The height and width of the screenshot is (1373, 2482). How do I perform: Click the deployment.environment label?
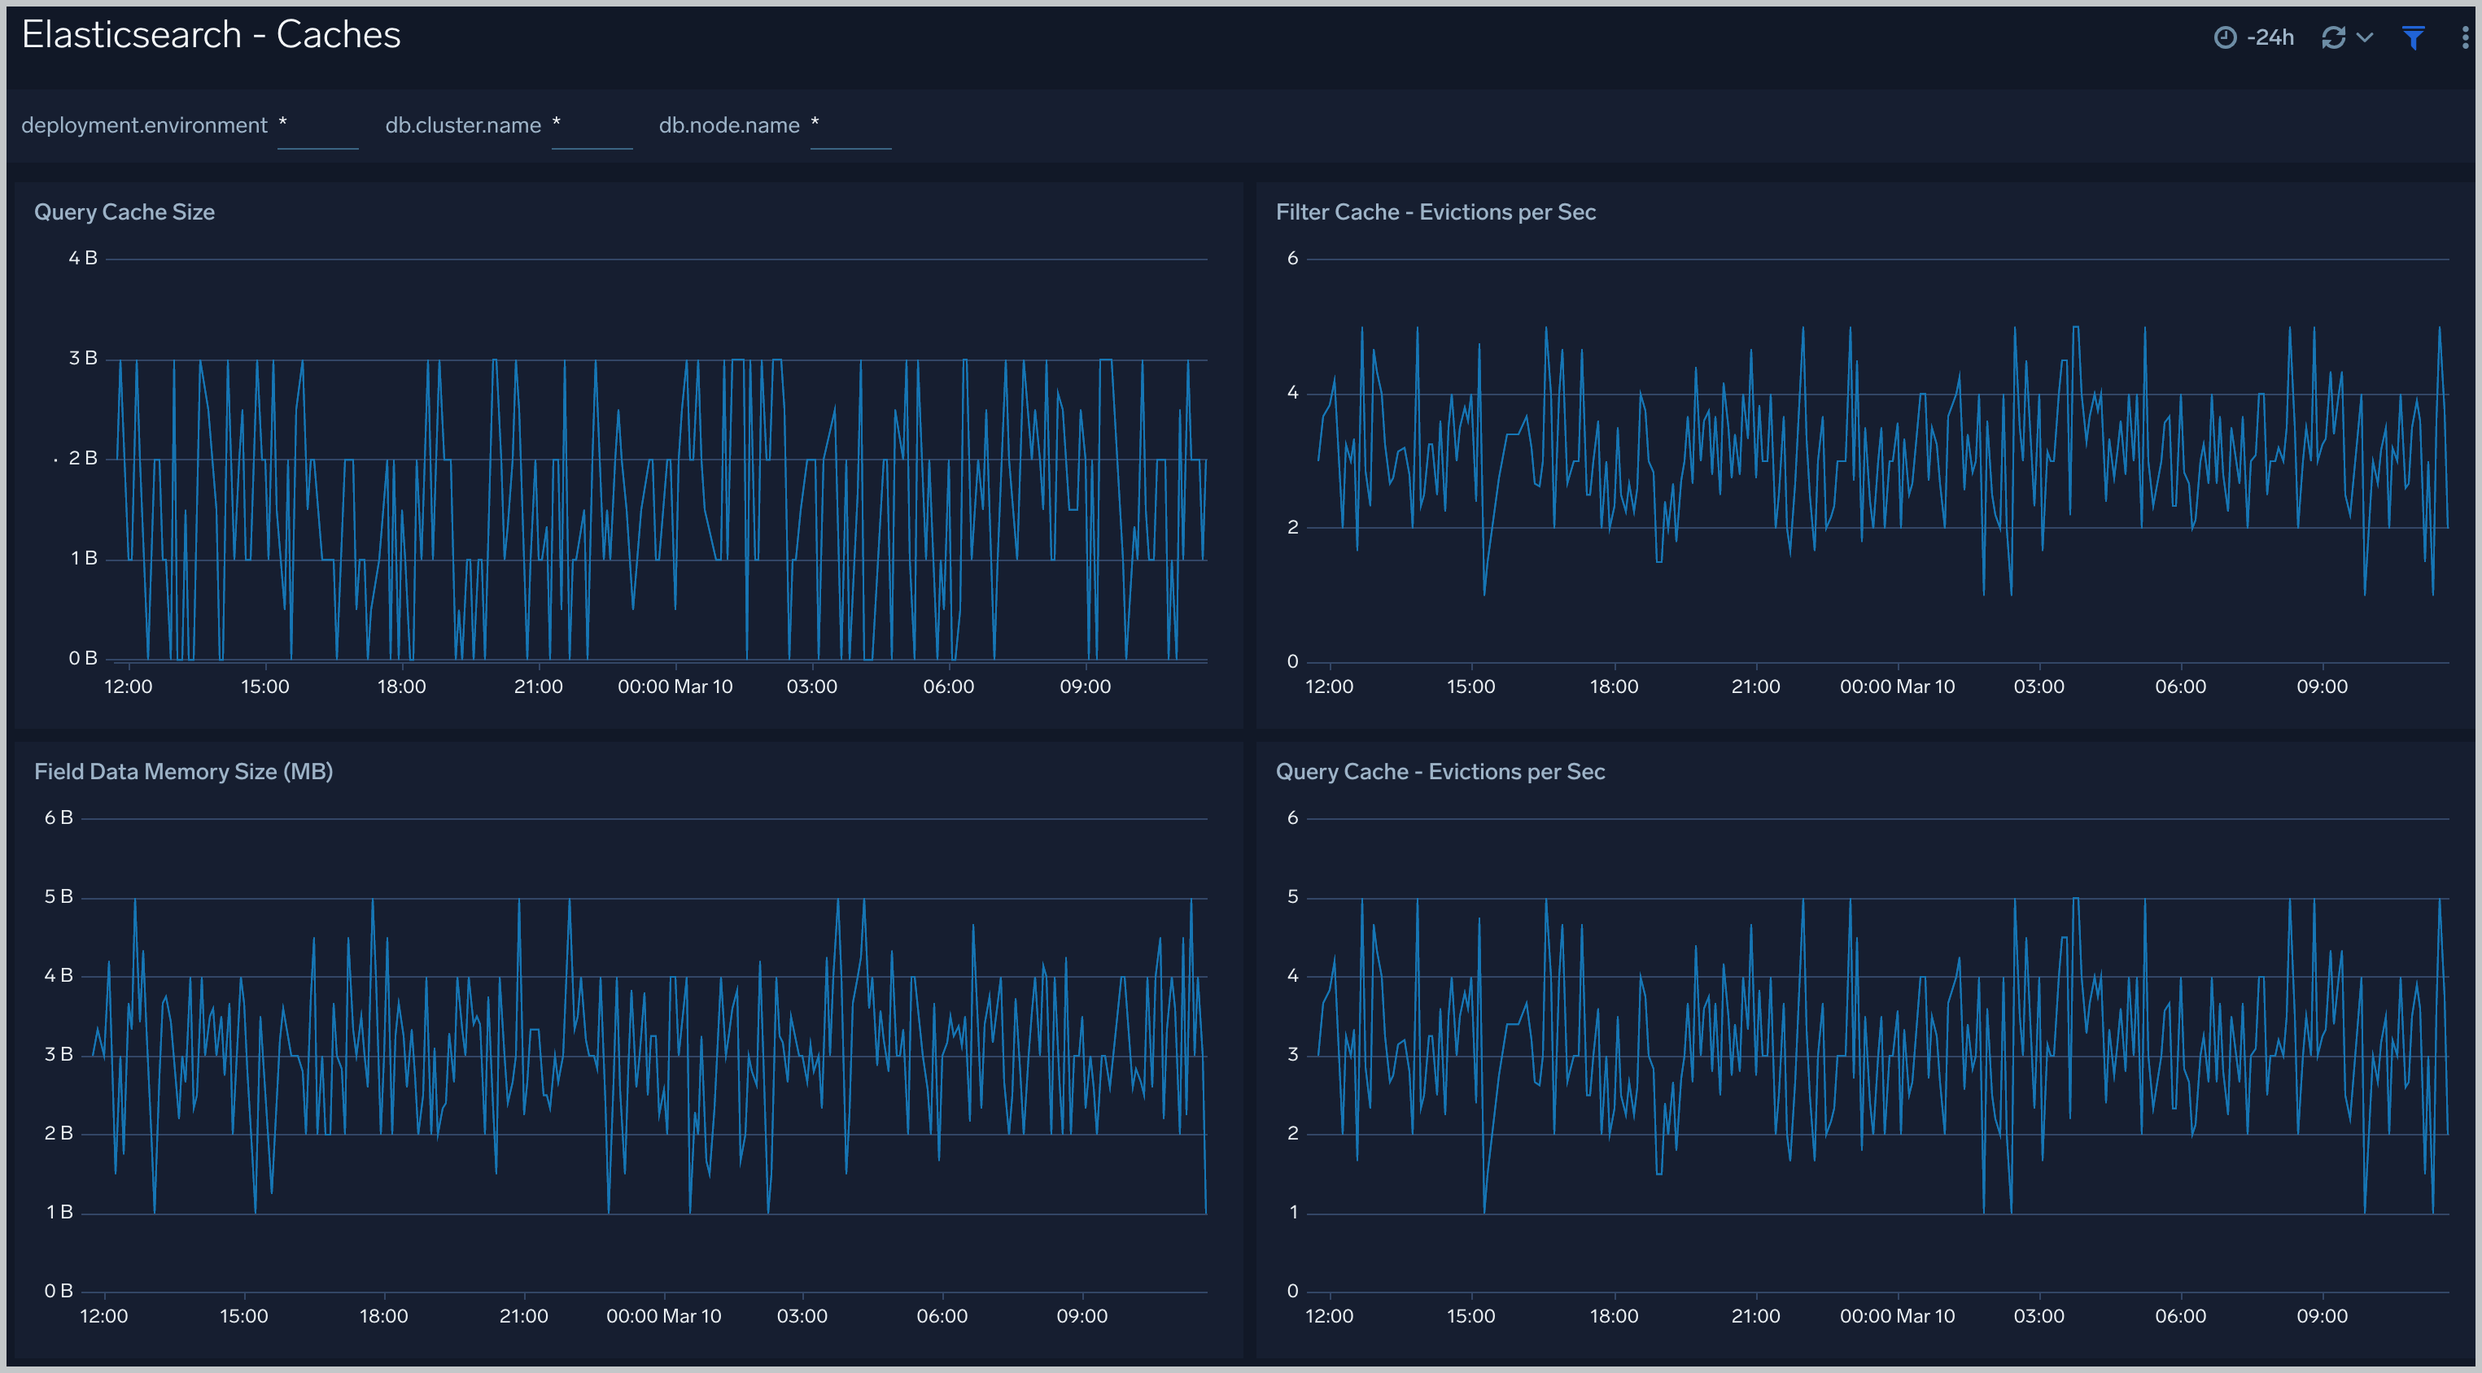point(145,125)
